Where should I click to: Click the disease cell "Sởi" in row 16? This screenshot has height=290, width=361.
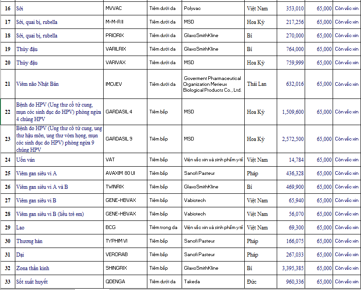click(59, 9)
